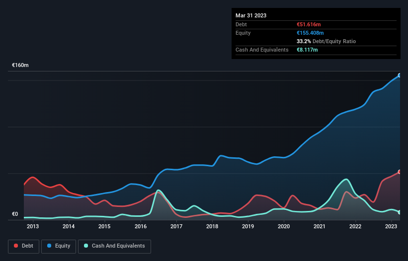
Task: Click Cash And Equivalents tooltip label
Action: tap(262, 50)
